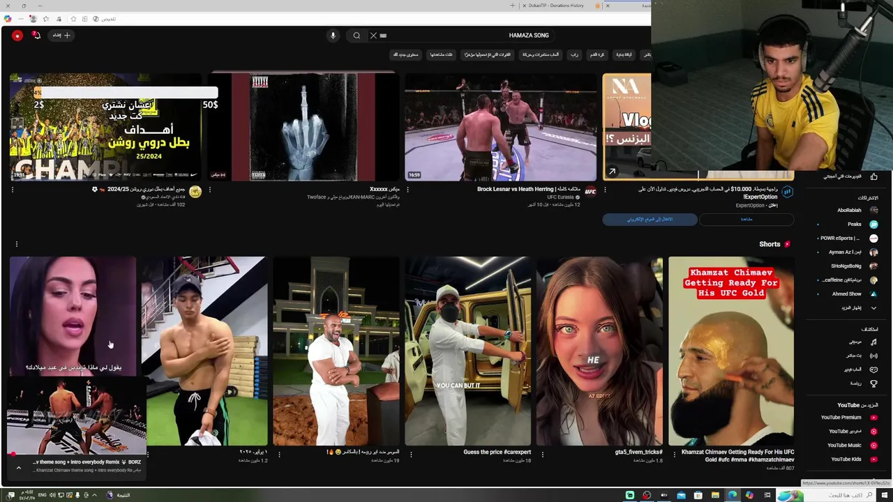
Task: Open the File Explorer taskbar icon
Action: tap(715, 495)
